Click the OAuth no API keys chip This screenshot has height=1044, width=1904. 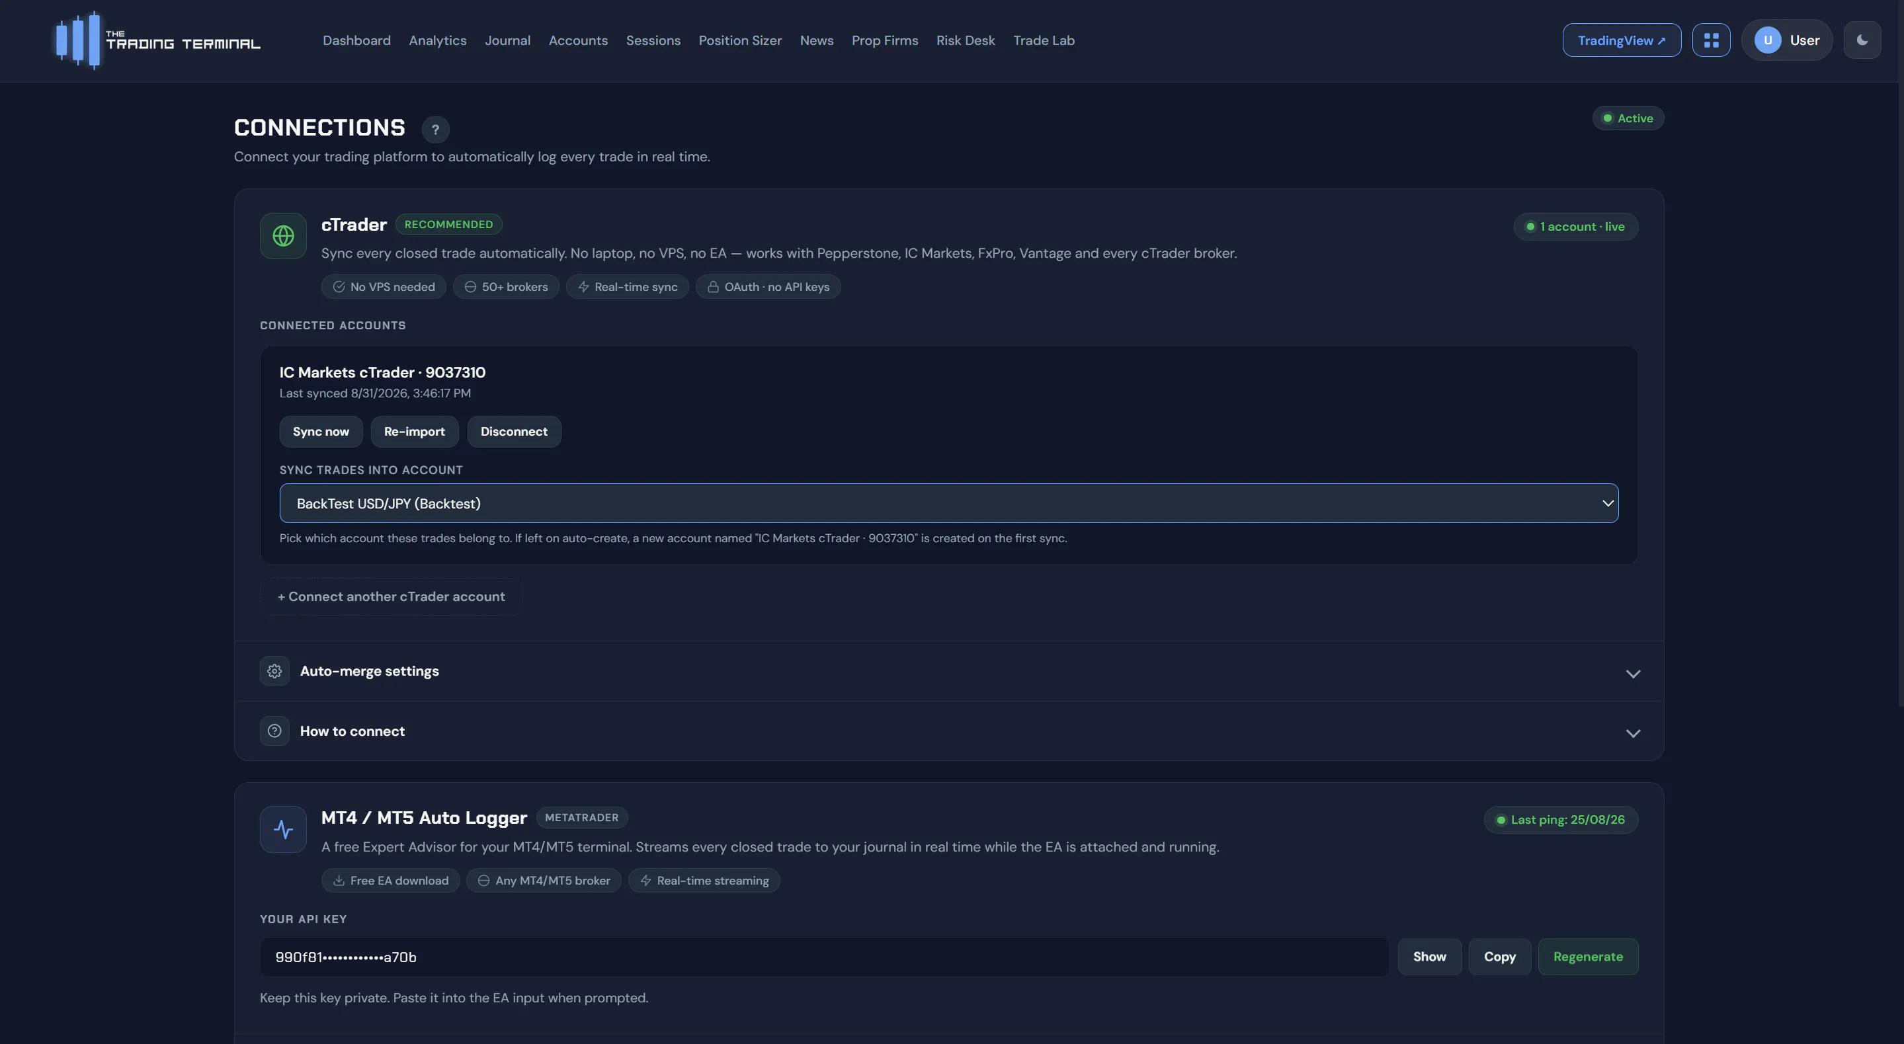tap(768, 287)
